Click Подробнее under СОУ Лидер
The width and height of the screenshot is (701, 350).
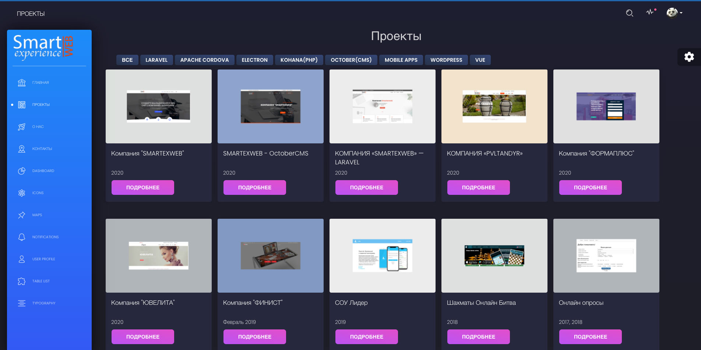(x=366, y=337)
